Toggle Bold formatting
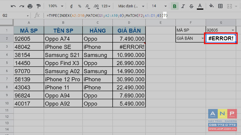The image size is (241, 135). pos(174,6)
